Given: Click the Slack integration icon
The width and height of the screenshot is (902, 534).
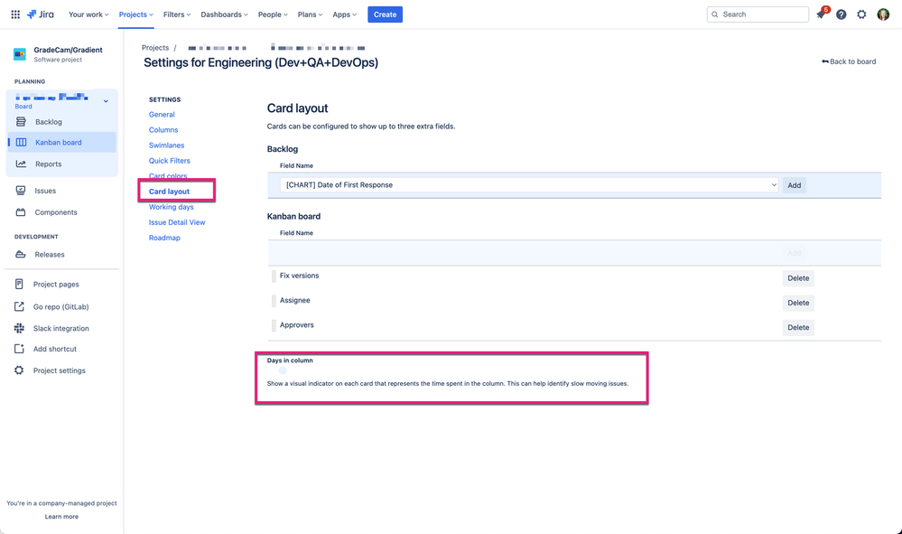Looking at the screenshot, I should pos(19,328).
